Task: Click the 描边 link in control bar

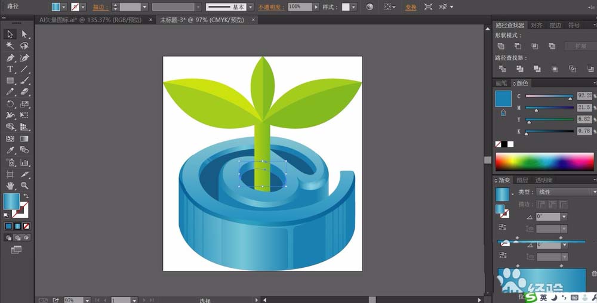Action: (x=99, y=7)
